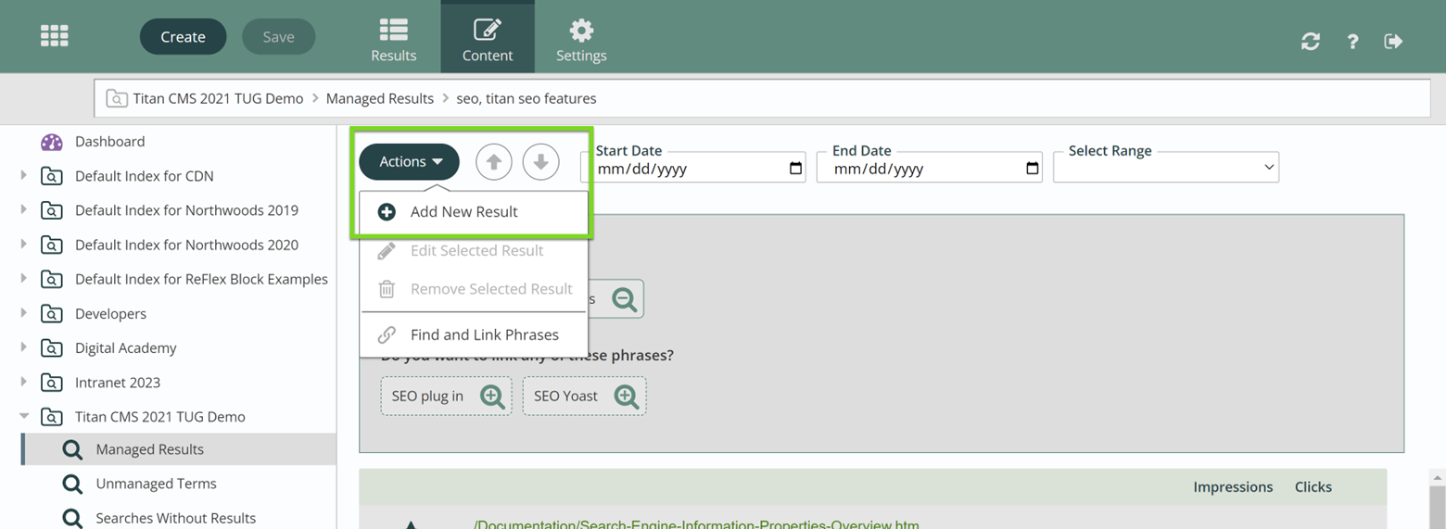The width and height of the screenshot is (1446, 529).
Task: Open Managed Results in sidebar
Action: [149, 449]
